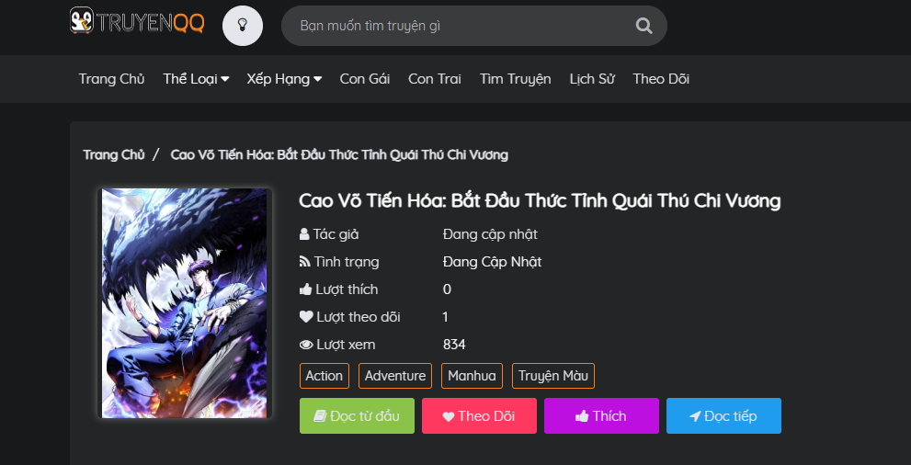This screenshot has width=911, height=465.
Task: Toggle the heart Theo Dõi follow button
Action: (478, 416)
